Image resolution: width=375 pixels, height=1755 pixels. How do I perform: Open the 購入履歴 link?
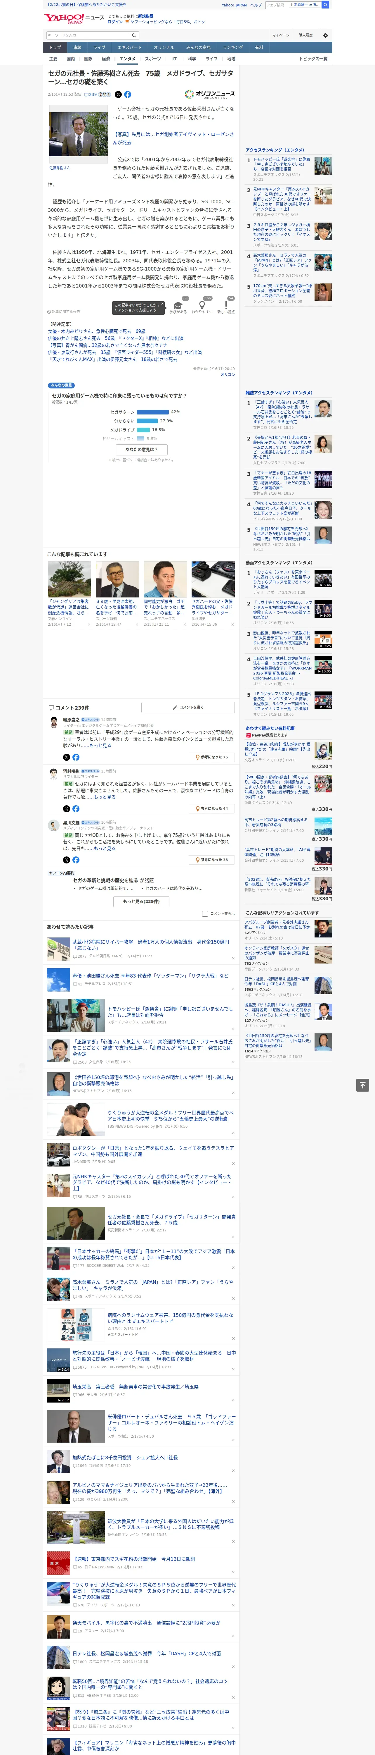pyautogui.click(x=305, y=35)
